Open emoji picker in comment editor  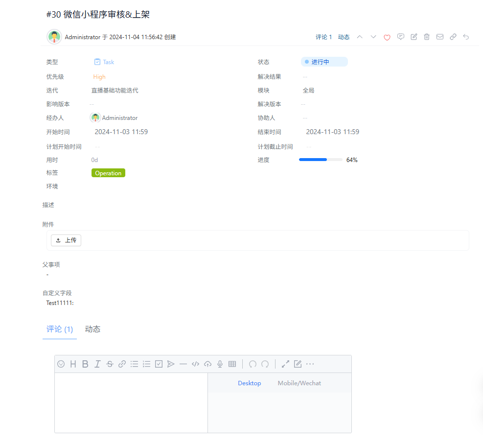tap(61, 364)
